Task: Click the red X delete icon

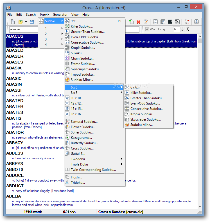Action: pos(139,22)
